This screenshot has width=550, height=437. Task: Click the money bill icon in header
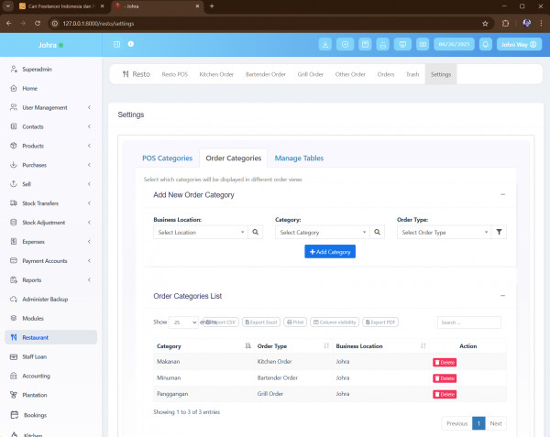[x=423, y=45]
